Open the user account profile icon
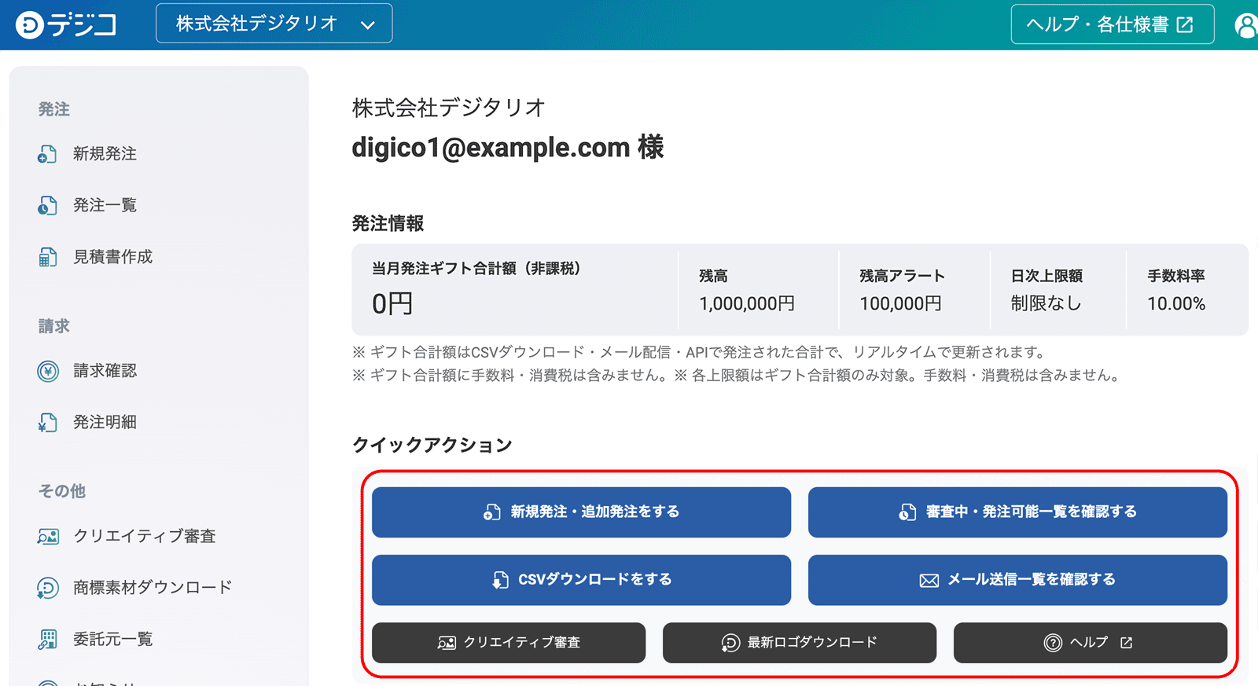The height and width of the screenshot is (686, 1258). (1246, 25)
